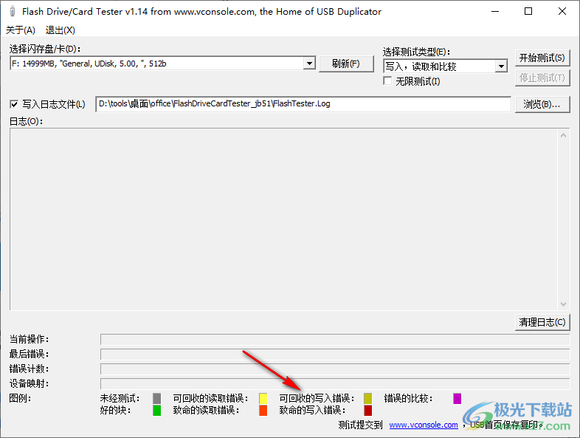Click the log file path input field

pos(303,104)
